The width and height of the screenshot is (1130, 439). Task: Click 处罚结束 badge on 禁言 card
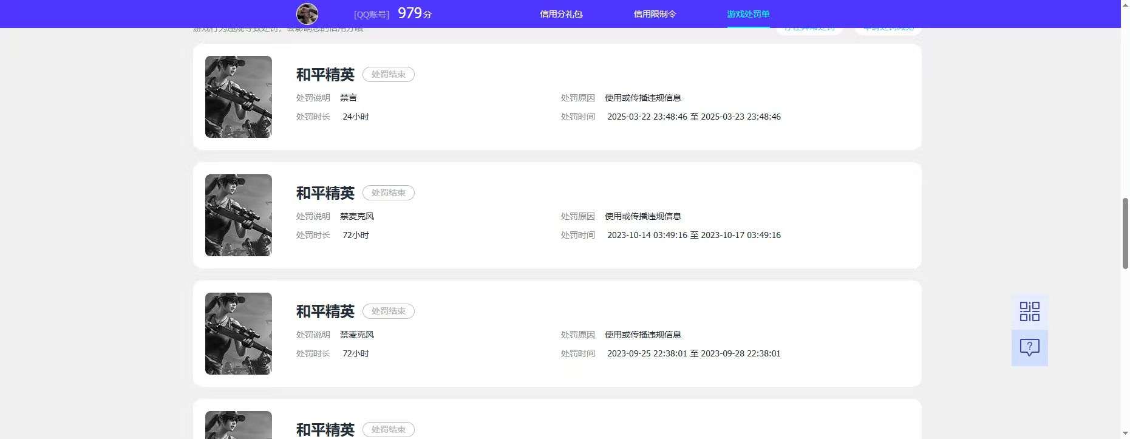click(x=389, y=74)
